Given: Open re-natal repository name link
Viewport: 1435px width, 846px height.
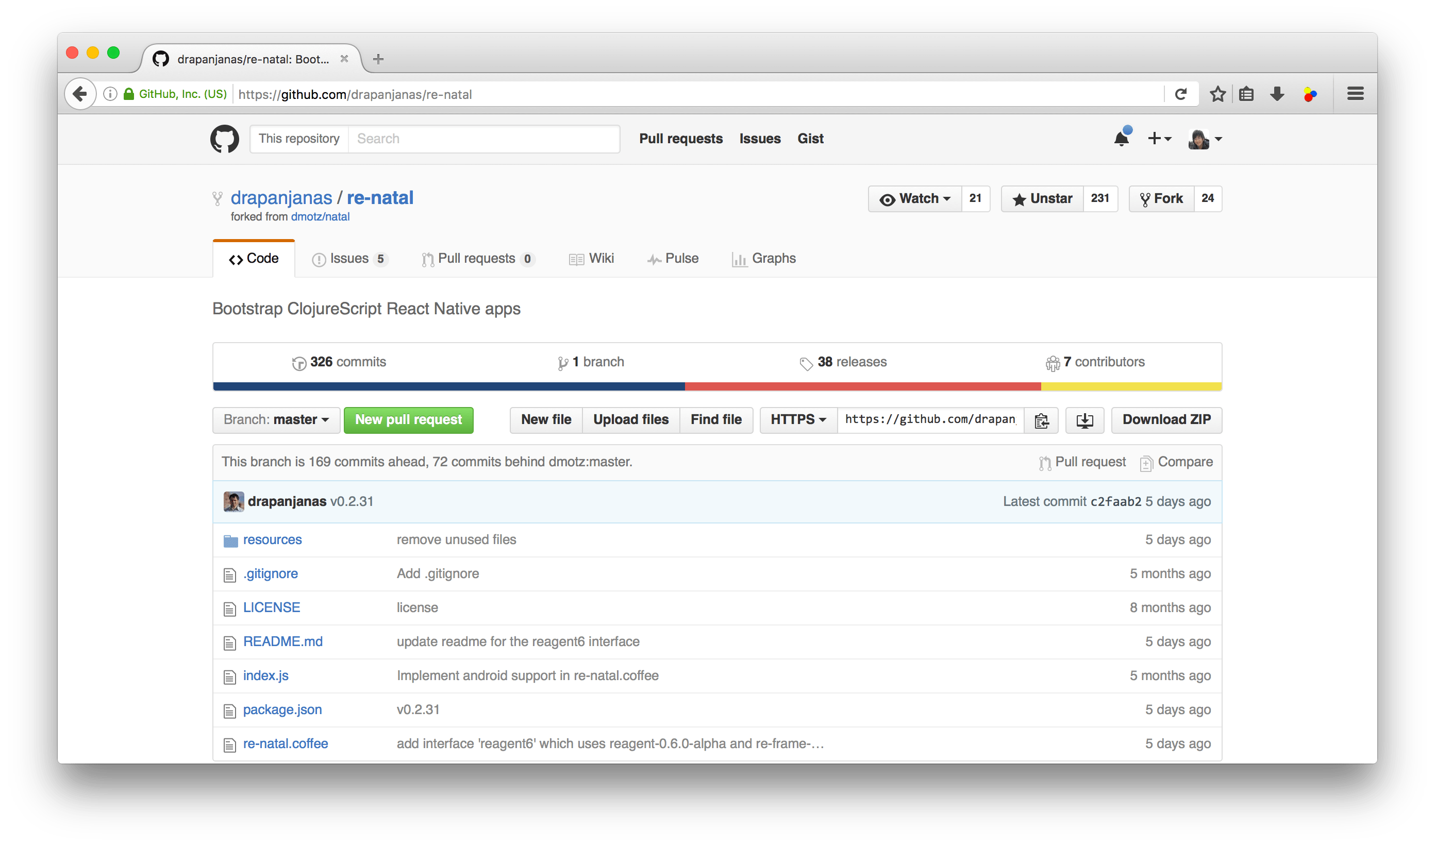Looking at the screenshot, I should pos(380,198).
